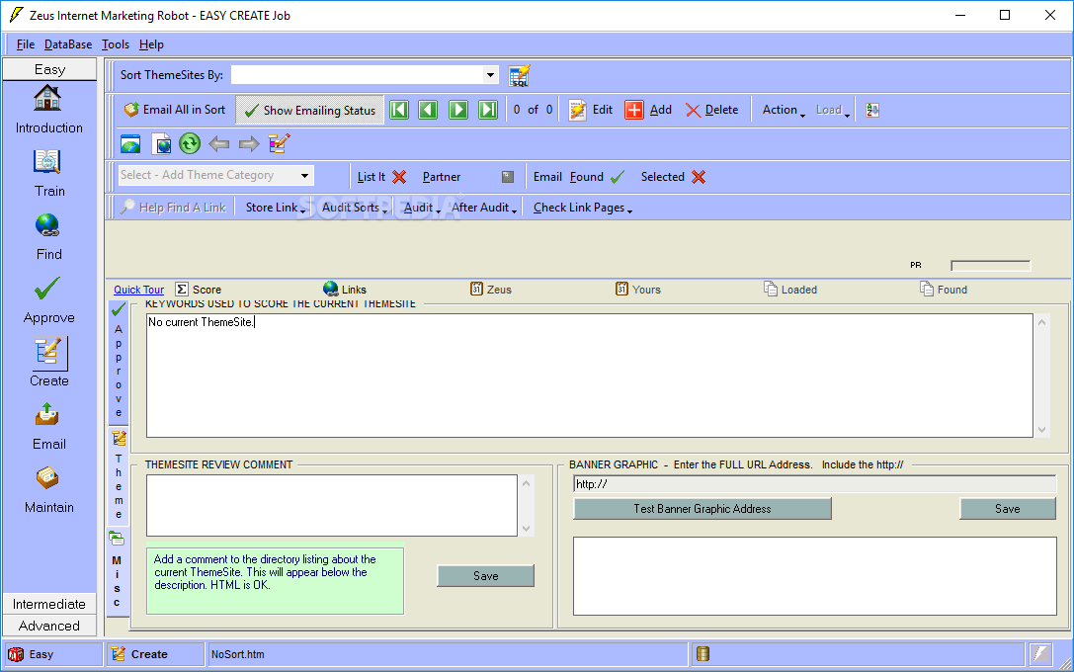Click the Quick Tour link

click(138, 290)
